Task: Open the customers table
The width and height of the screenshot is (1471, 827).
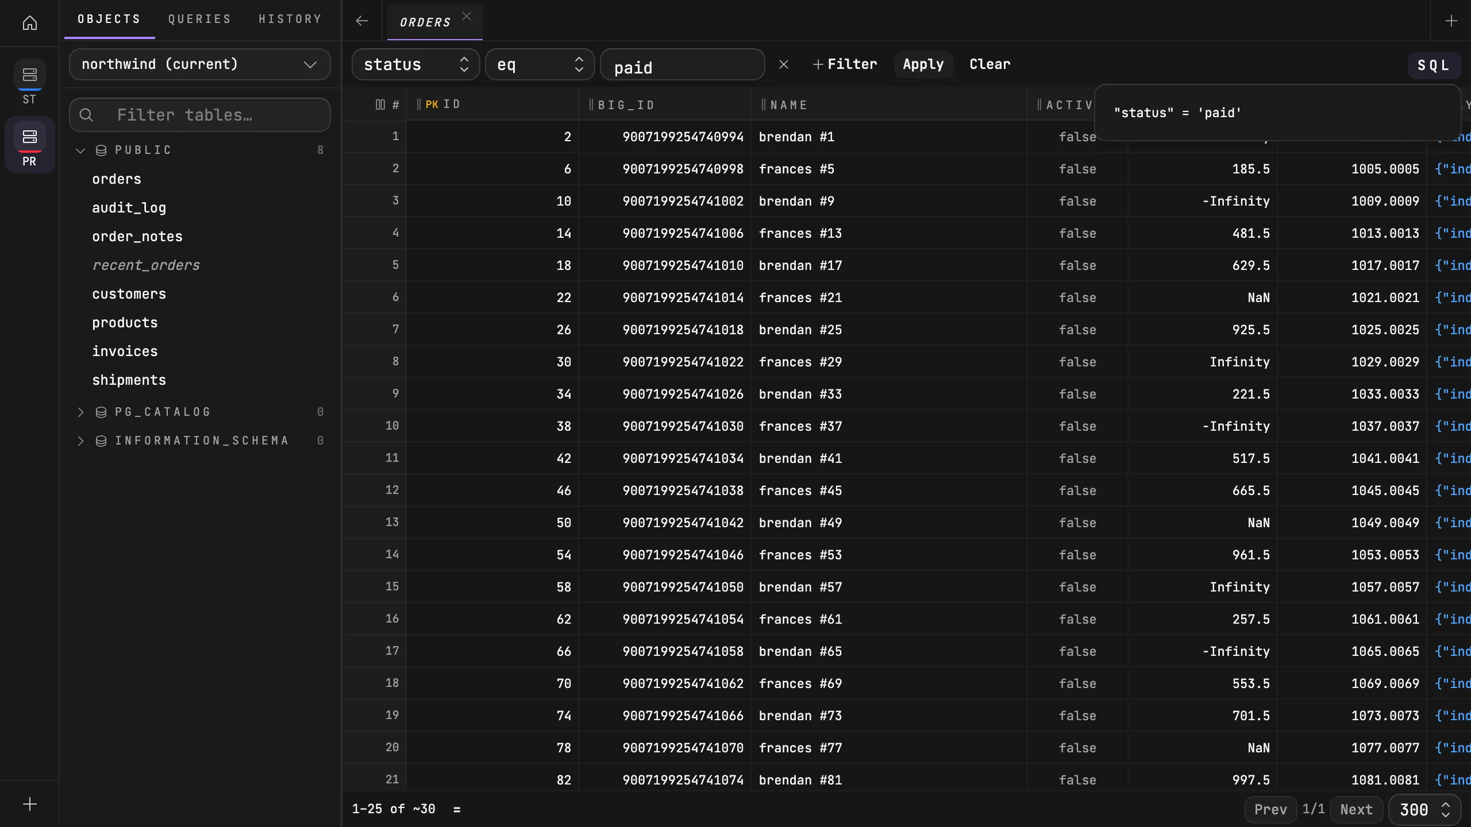Action: pos(129,294)
